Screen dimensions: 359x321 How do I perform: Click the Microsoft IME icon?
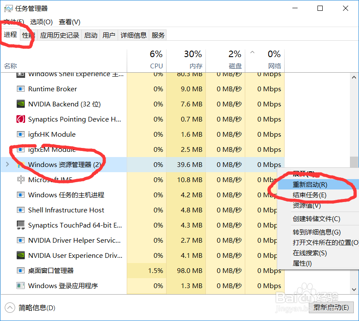(21, 180)
